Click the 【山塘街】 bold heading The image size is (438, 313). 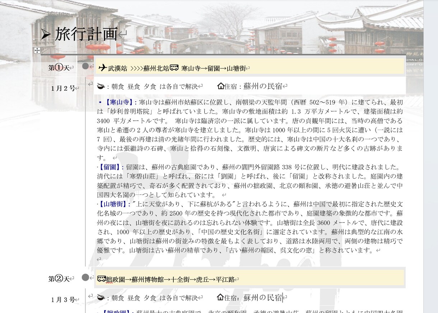[x=114, y=204]
